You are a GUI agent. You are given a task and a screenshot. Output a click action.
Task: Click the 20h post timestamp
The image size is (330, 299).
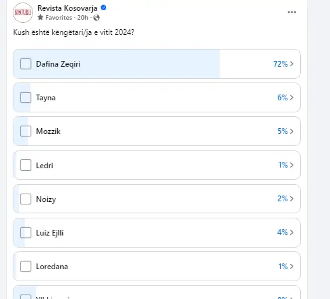[83, 18]
